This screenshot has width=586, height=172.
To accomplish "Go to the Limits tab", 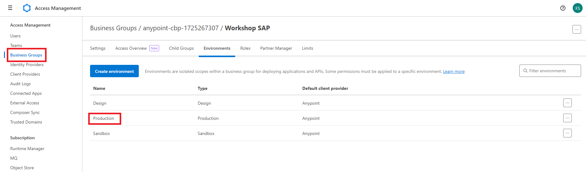I will pos(307,48).
